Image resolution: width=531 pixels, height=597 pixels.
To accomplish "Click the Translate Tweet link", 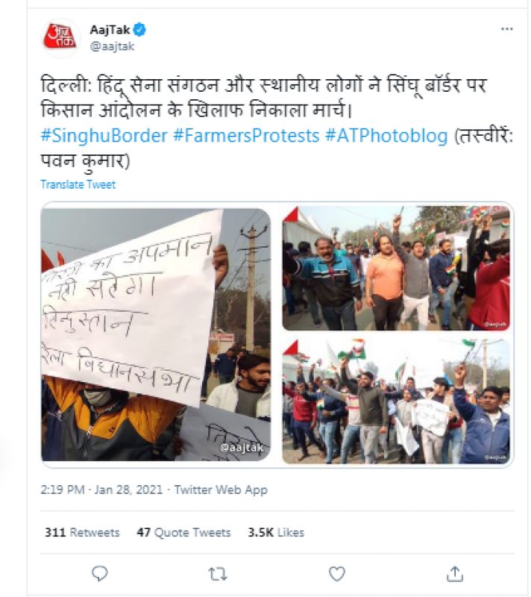I will 78,184.
